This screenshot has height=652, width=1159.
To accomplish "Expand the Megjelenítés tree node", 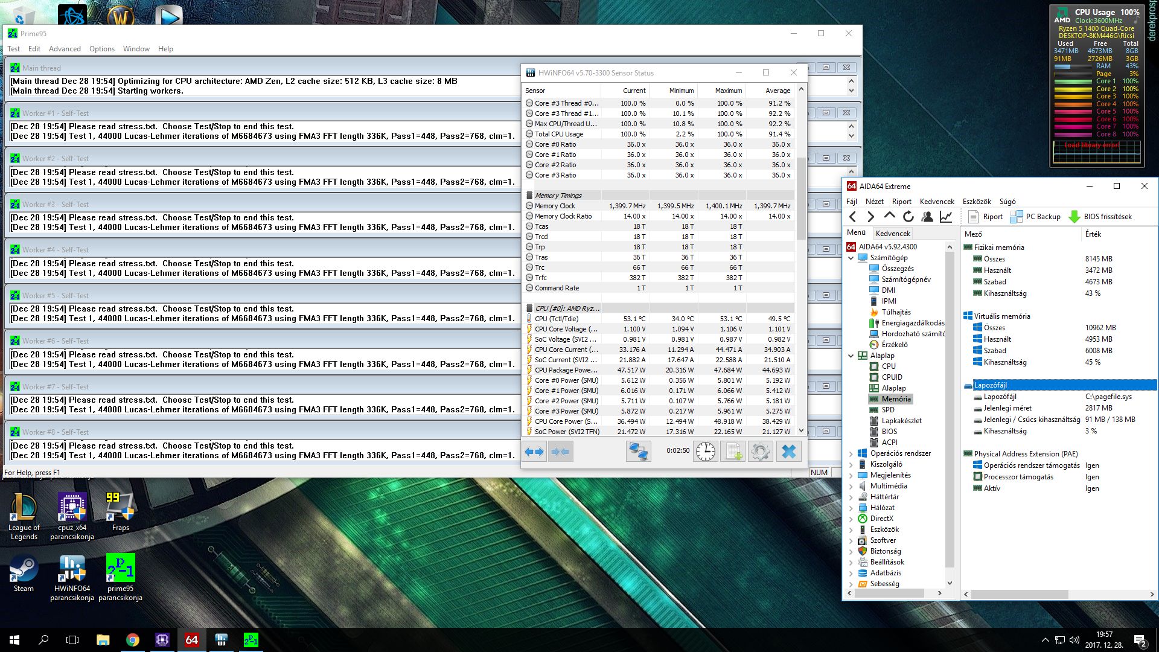I will 851,475.
